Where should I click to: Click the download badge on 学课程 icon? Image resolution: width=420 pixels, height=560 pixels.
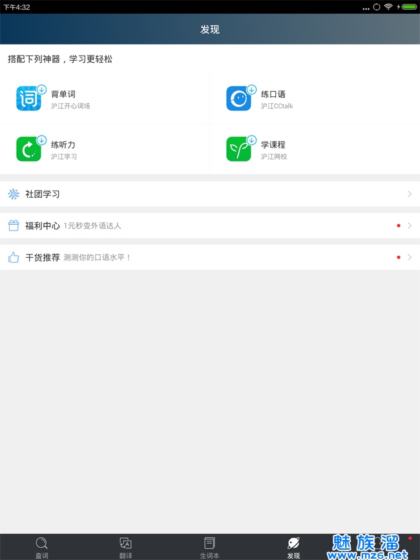click(252, 140)
